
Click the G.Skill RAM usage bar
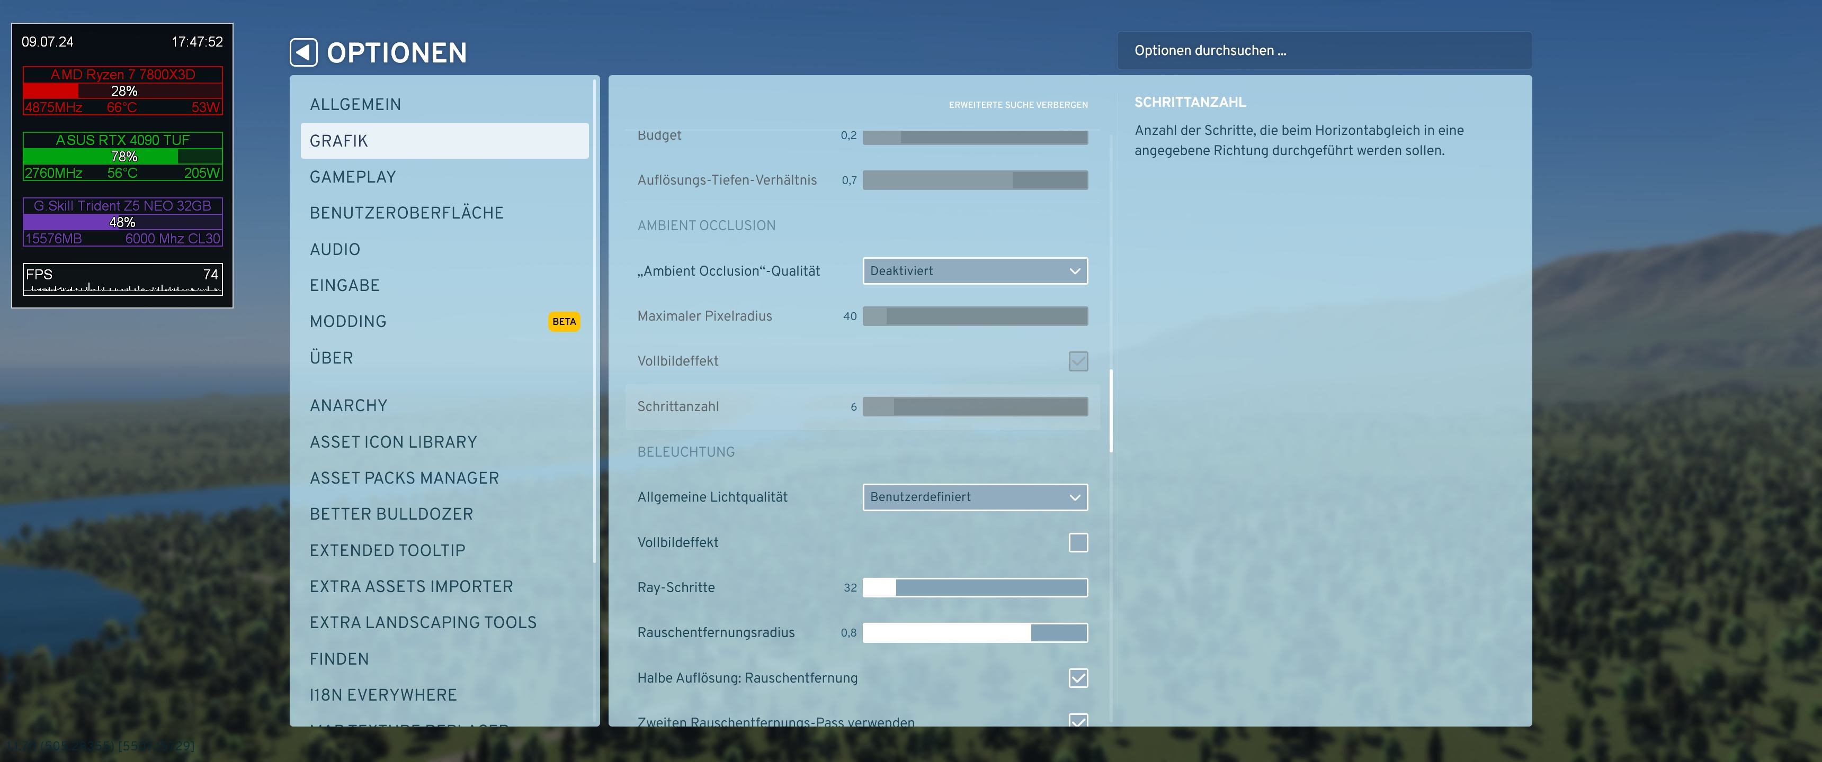[x=122, y=222]
